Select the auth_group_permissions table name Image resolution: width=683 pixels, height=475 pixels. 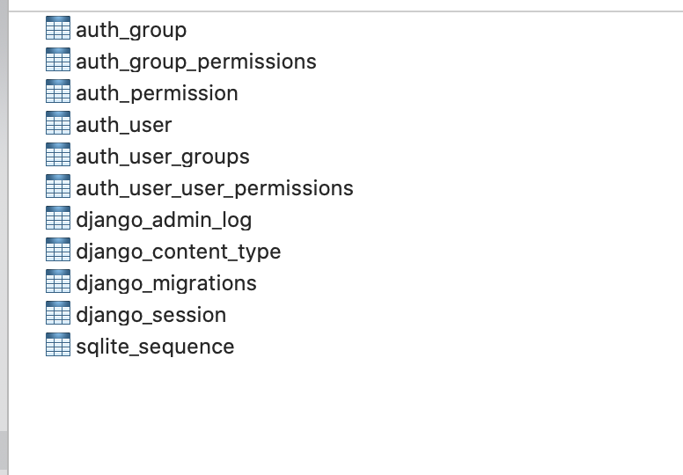195,62
